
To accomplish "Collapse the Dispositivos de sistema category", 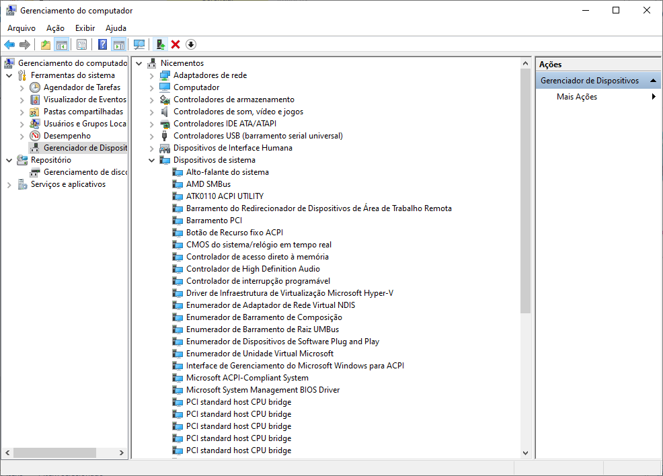I will click(x=152, y=161).
